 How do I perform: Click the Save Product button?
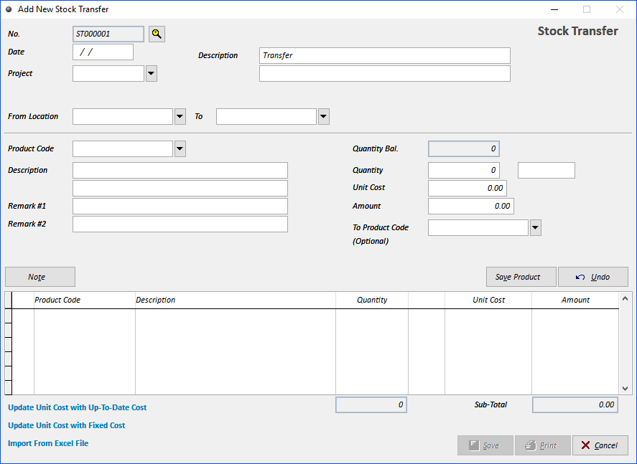tap(521, 277)
